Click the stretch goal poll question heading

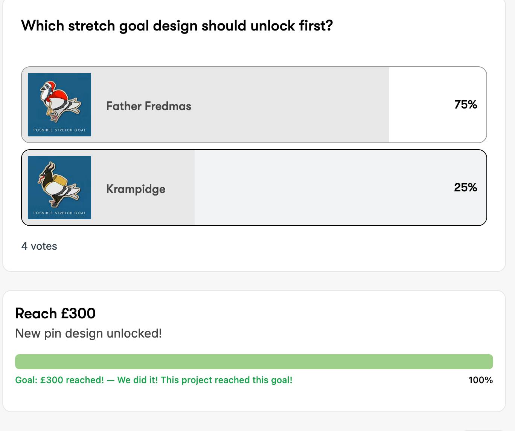coord(177,26)
